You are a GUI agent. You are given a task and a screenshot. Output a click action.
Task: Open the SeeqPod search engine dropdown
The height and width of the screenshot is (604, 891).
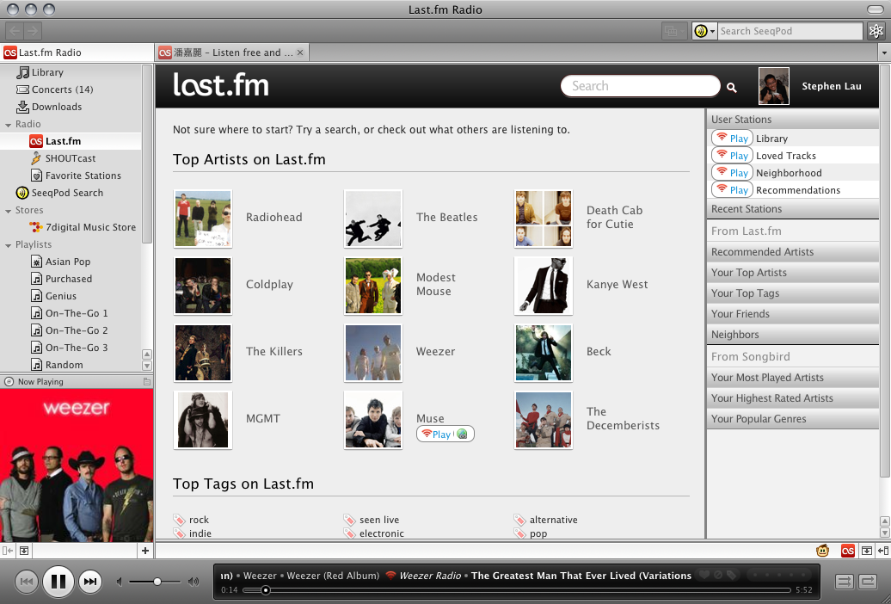click(704, 31)
